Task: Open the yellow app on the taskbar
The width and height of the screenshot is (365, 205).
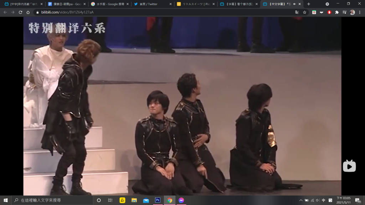Action: click(122, 200)
